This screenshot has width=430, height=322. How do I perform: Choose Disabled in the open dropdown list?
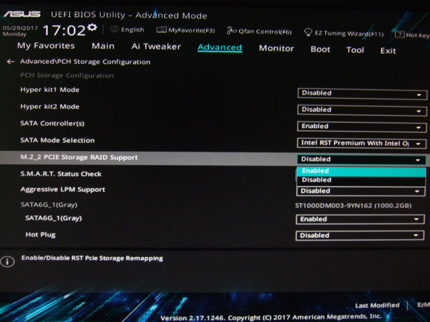[361, 180]
